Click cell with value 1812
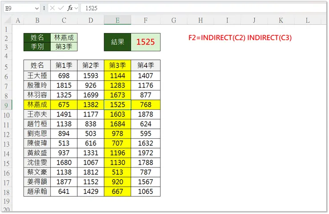Viewport: 329px width, 214px height. point(91,173)
